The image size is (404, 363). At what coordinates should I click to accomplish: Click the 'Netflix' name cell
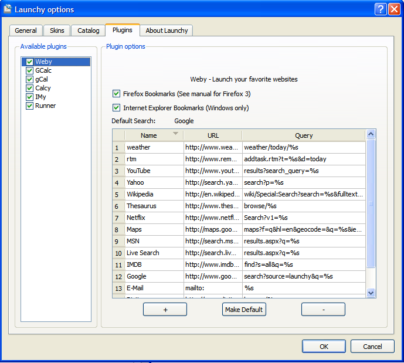coord(154,218)
